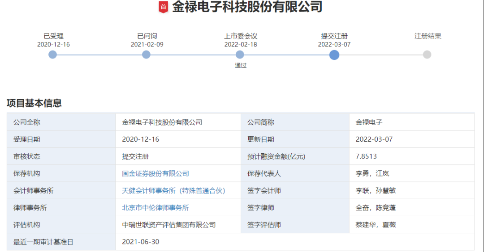The width and height of the screenshot is (484, 252).
Task: Click the 更新日期 value 2022-03-07 in table
Action: (374, 139)
